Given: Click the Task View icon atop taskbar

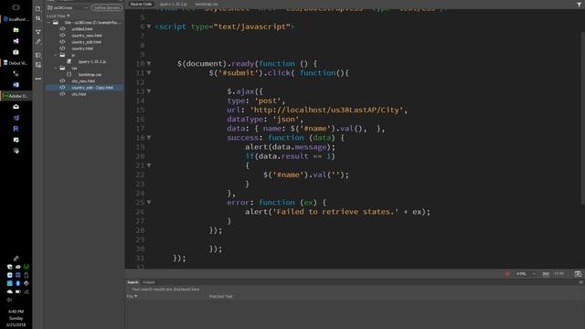Looking at the screenshot, I should 16,7.
